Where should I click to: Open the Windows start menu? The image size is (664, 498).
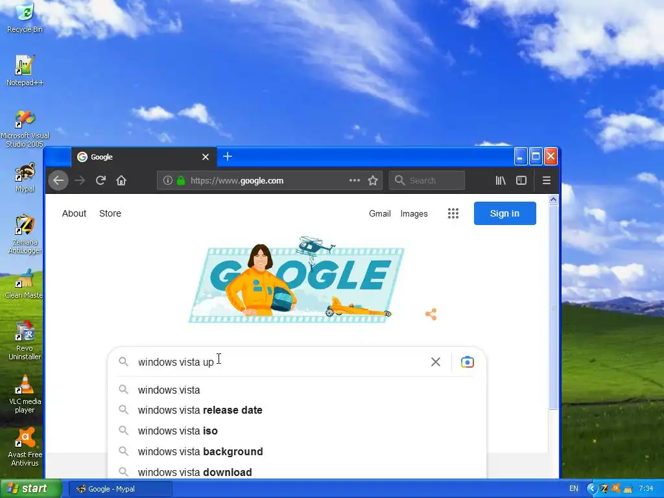coord(31,489)
